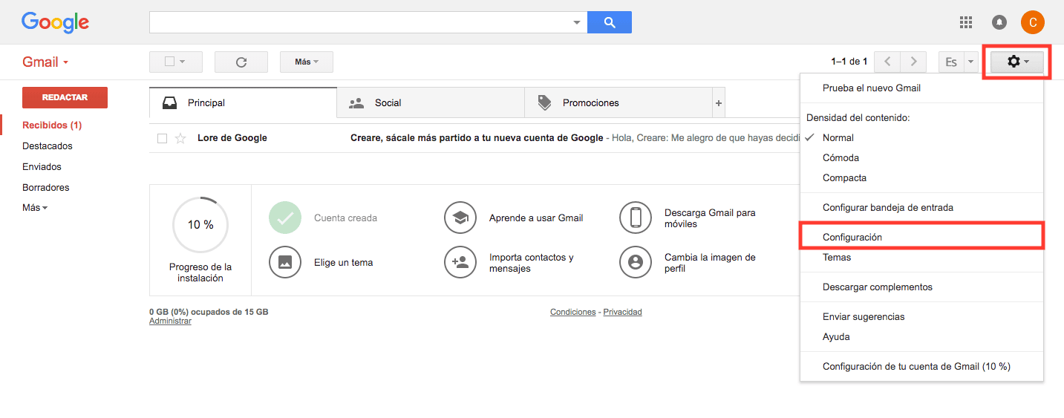Image resolution: width=1064 pixels, height=418 pixels.
Task: Open the Administrar storage link
Action: coord(170,321)
